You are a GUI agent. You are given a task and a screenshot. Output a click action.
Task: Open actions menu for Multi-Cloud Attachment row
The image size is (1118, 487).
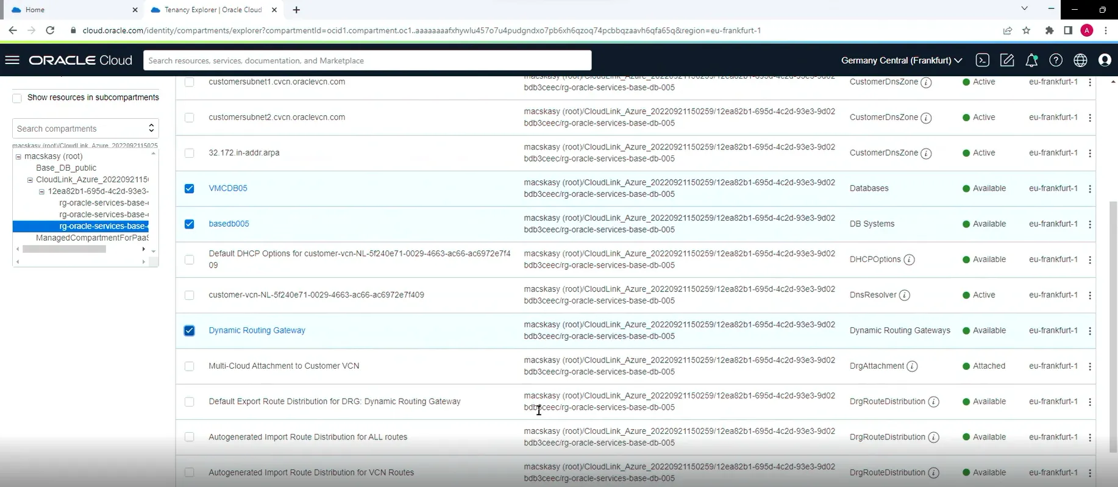point(1090,366)
